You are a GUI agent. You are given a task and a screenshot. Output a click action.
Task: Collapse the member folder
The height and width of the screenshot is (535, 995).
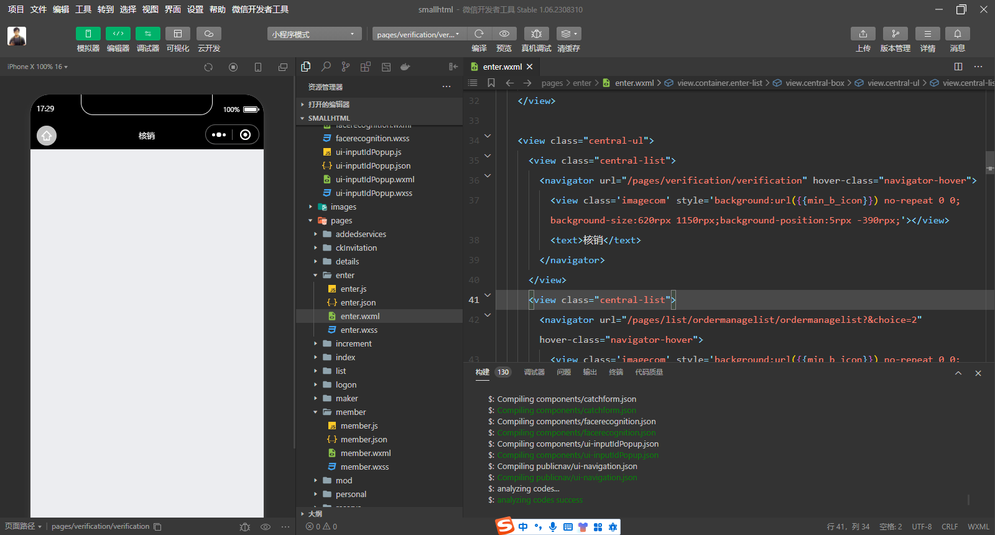click(350, 412)
